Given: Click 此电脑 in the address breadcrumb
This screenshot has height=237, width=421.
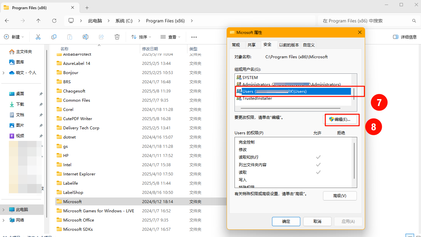Looking at the screenshot, I should (x=95, y=21).
